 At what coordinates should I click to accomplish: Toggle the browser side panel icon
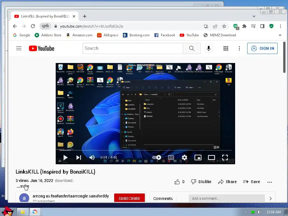coord(262,26)
